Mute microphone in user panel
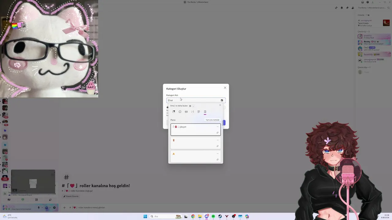392x220 pixels. (x=39, y=208)
